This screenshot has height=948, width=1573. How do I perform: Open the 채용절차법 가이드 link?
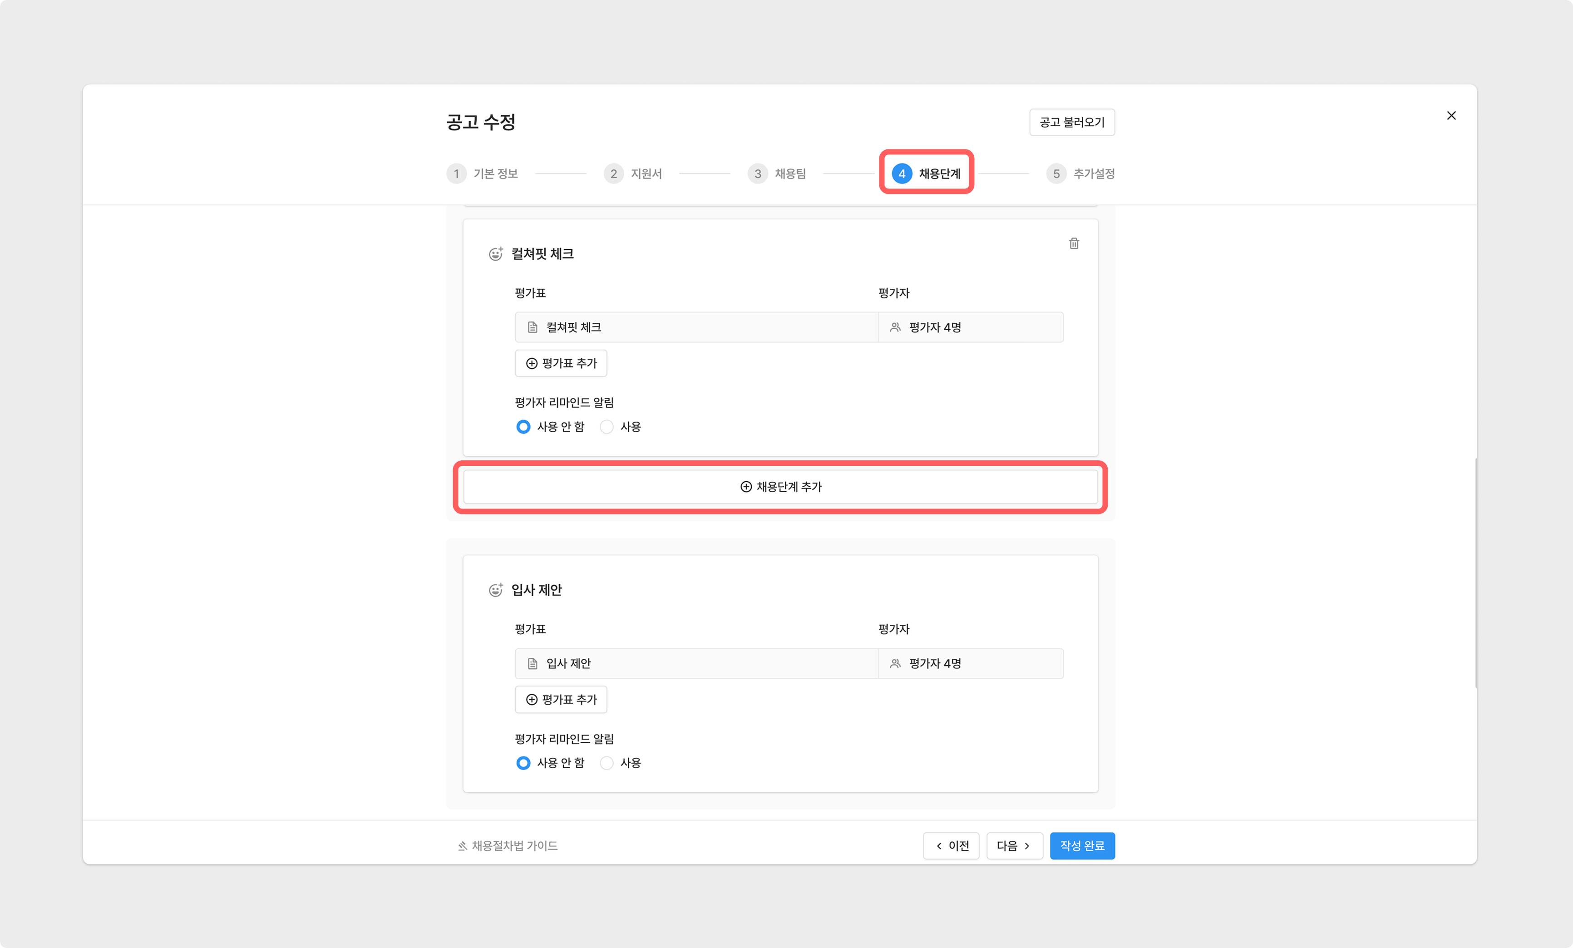click(x=508, y=846)
